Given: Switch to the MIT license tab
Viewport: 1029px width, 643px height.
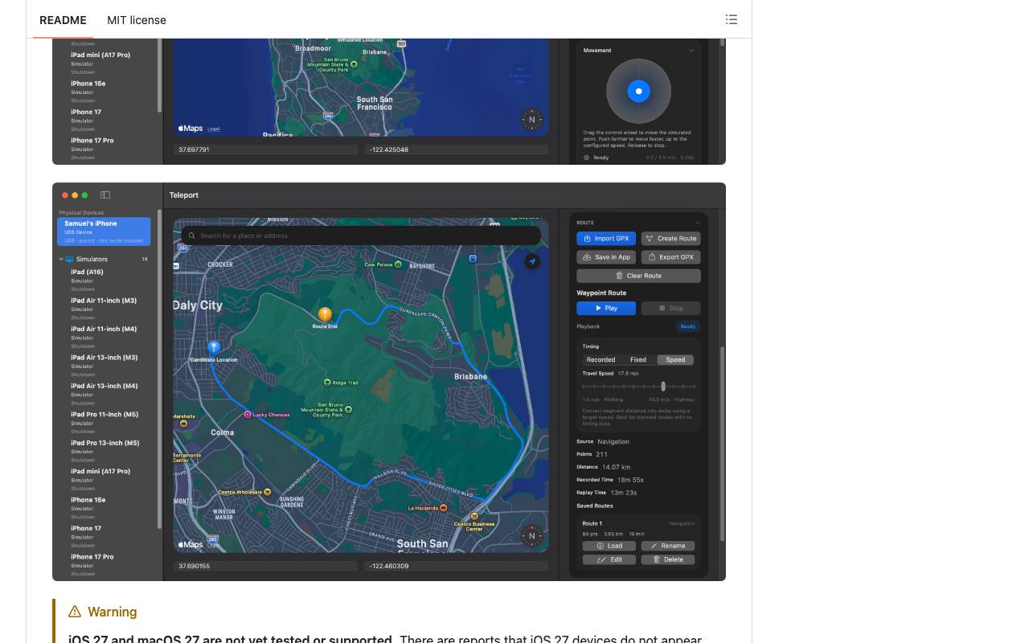Looking at the screenshot, I should pos(137,20).
